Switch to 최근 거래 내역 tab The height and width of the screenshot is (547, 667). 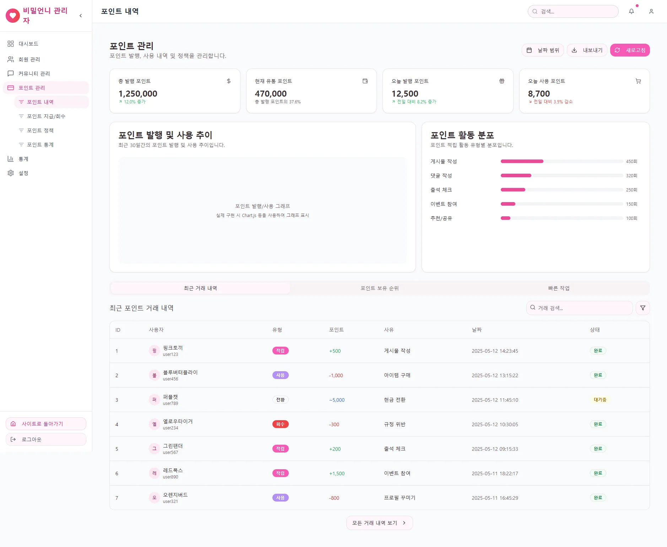click(200, 288)
